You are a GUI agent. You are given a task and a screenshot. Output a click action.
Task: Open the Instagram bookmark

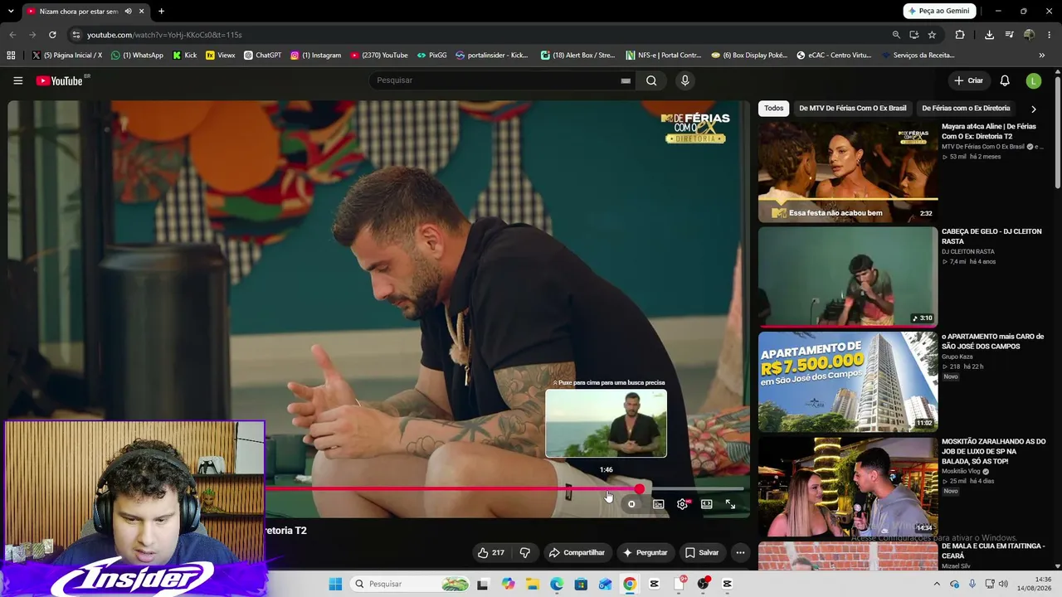click(x=315, y=56)
